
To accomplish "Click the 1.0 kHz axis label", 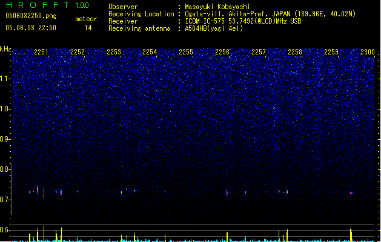I will pyautogui.click(x=5, y=109).
